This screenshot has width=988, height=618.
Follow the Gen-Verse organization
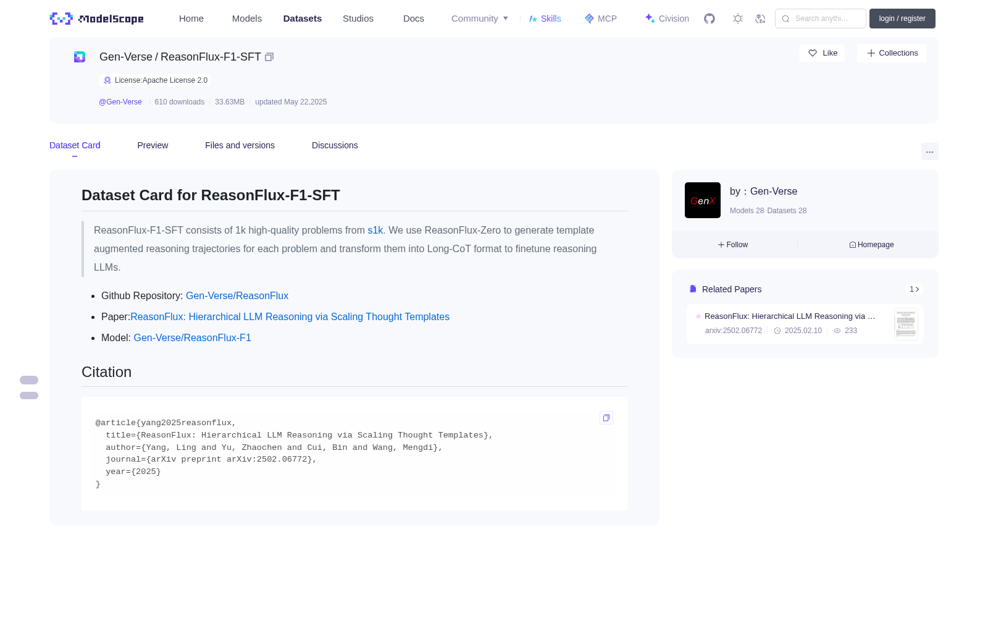(733, 245)
